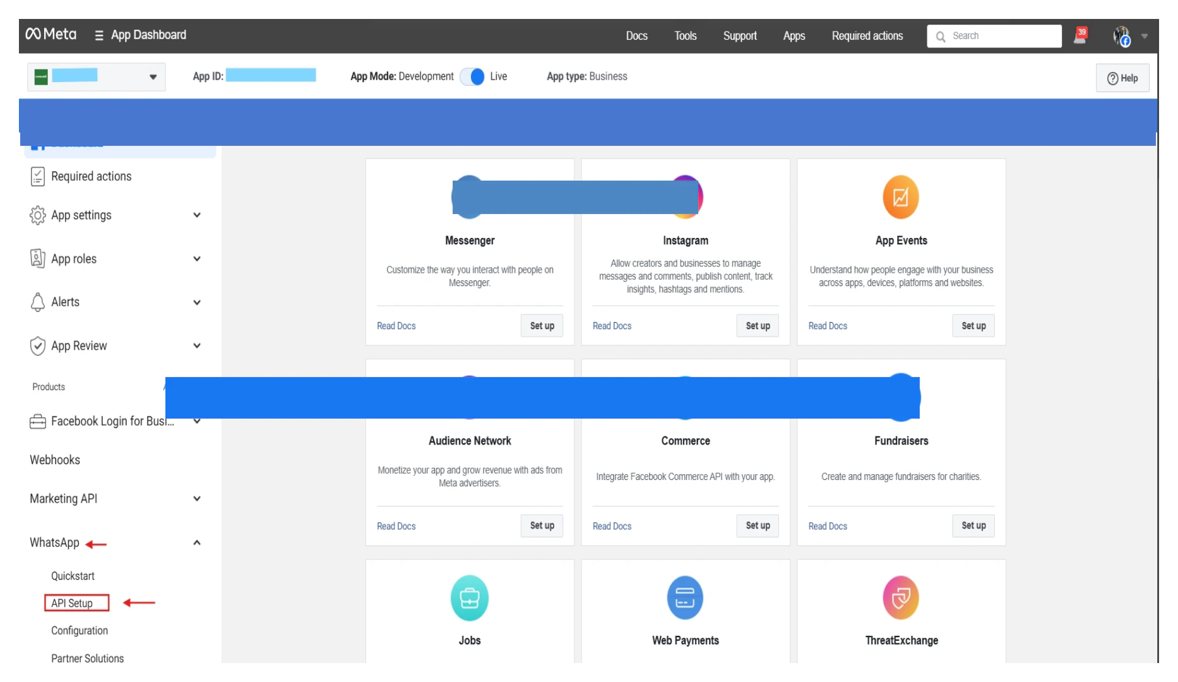The height and width of the screenshot is (682, 1178).
Task: Open Required actions in top navigation
Action: coord(867,36)
